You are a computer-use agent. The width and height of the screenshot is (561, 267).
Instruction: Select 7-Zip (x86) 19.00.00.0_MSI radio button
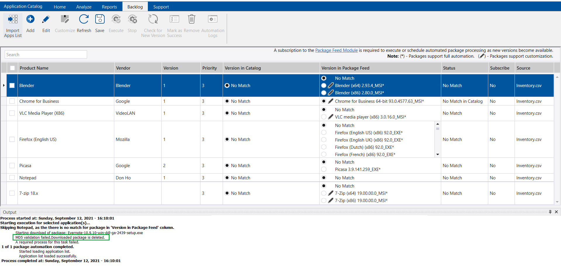(x=324, y=200)
